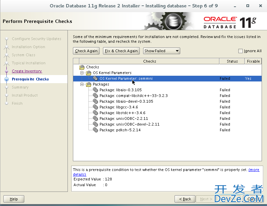
Task: Click gear icon for compat-libstdc++-33-3.2.3
Action: [95, 96]
